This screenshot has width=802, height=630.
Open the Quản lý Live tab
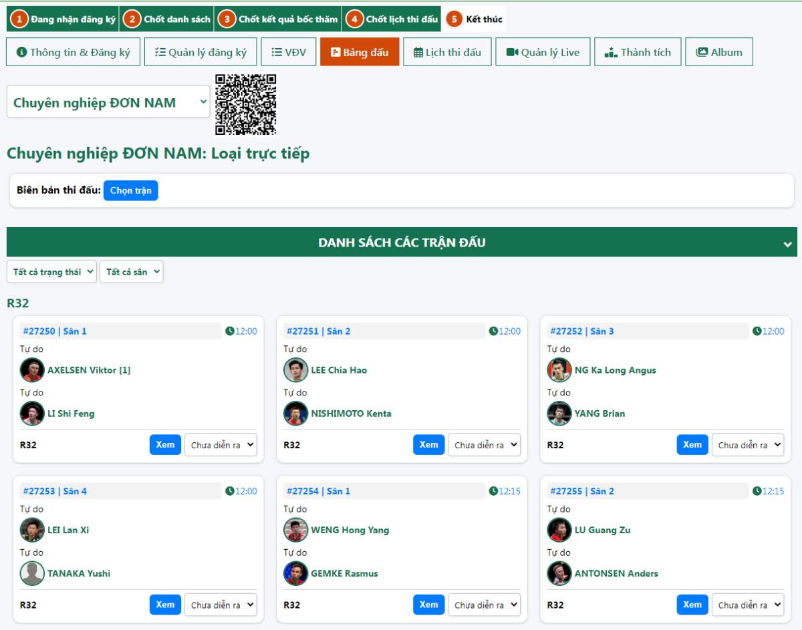point(543,52)
